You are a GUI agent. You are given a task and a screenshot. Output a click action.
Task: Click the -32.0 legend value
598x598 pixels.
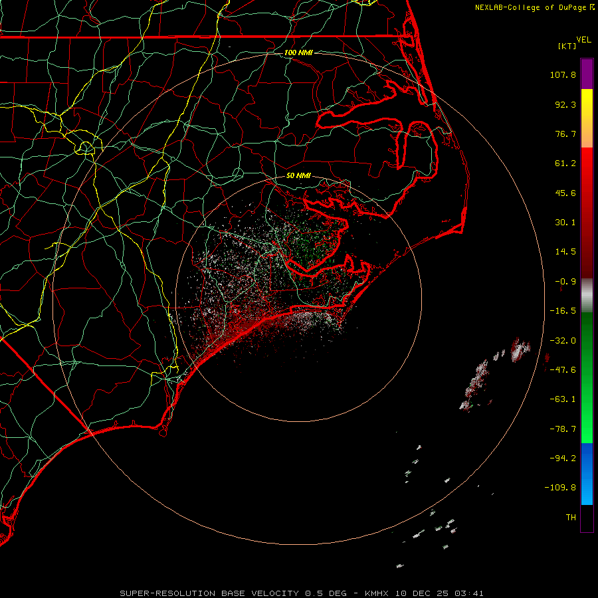click(563, 341)
